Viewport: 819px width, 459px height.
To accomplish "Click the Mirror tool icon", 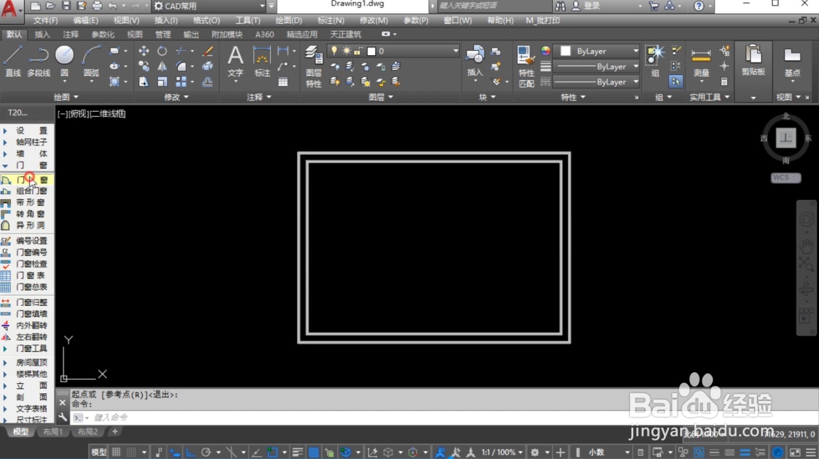I will click(162, 66).
